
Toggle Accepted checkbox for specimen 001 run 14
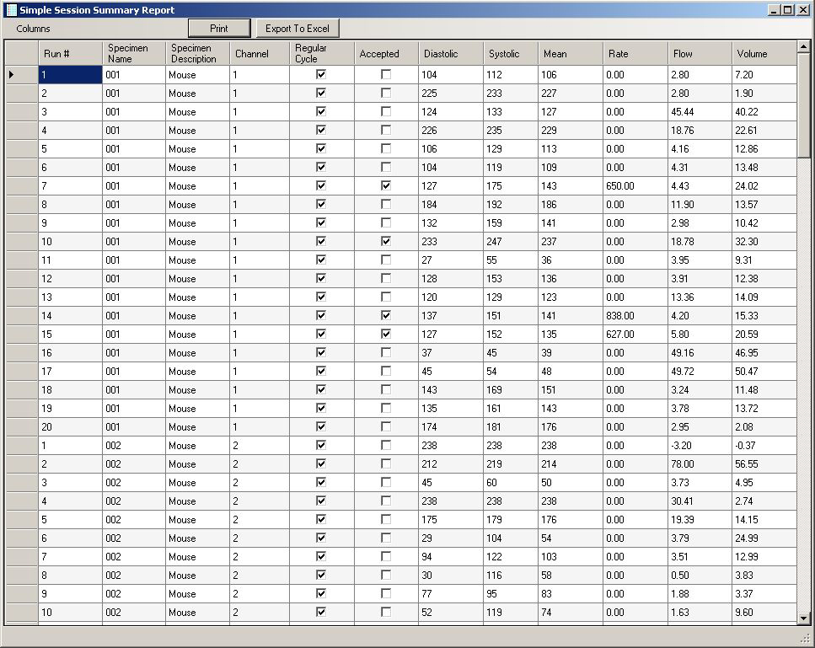point(386,316)
